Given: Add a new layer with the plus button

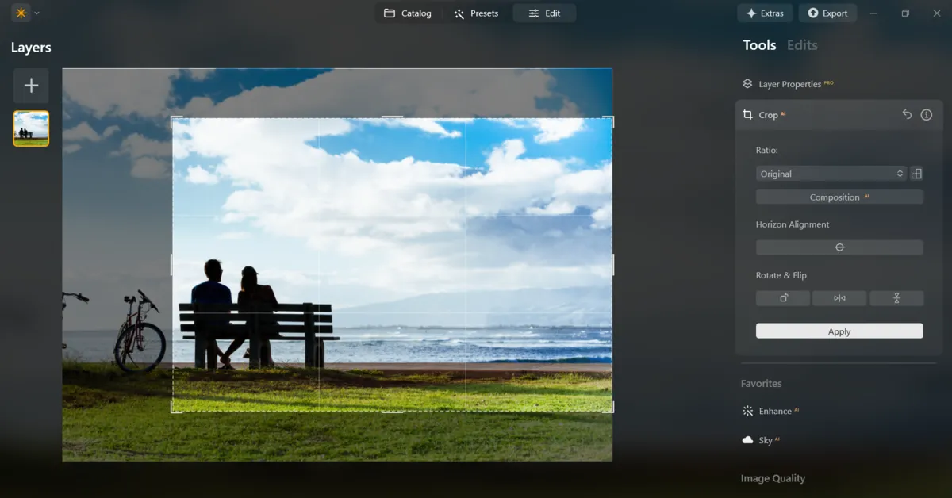Looking at the screenshot, I should pyautogui.click(x=30, y=86).
